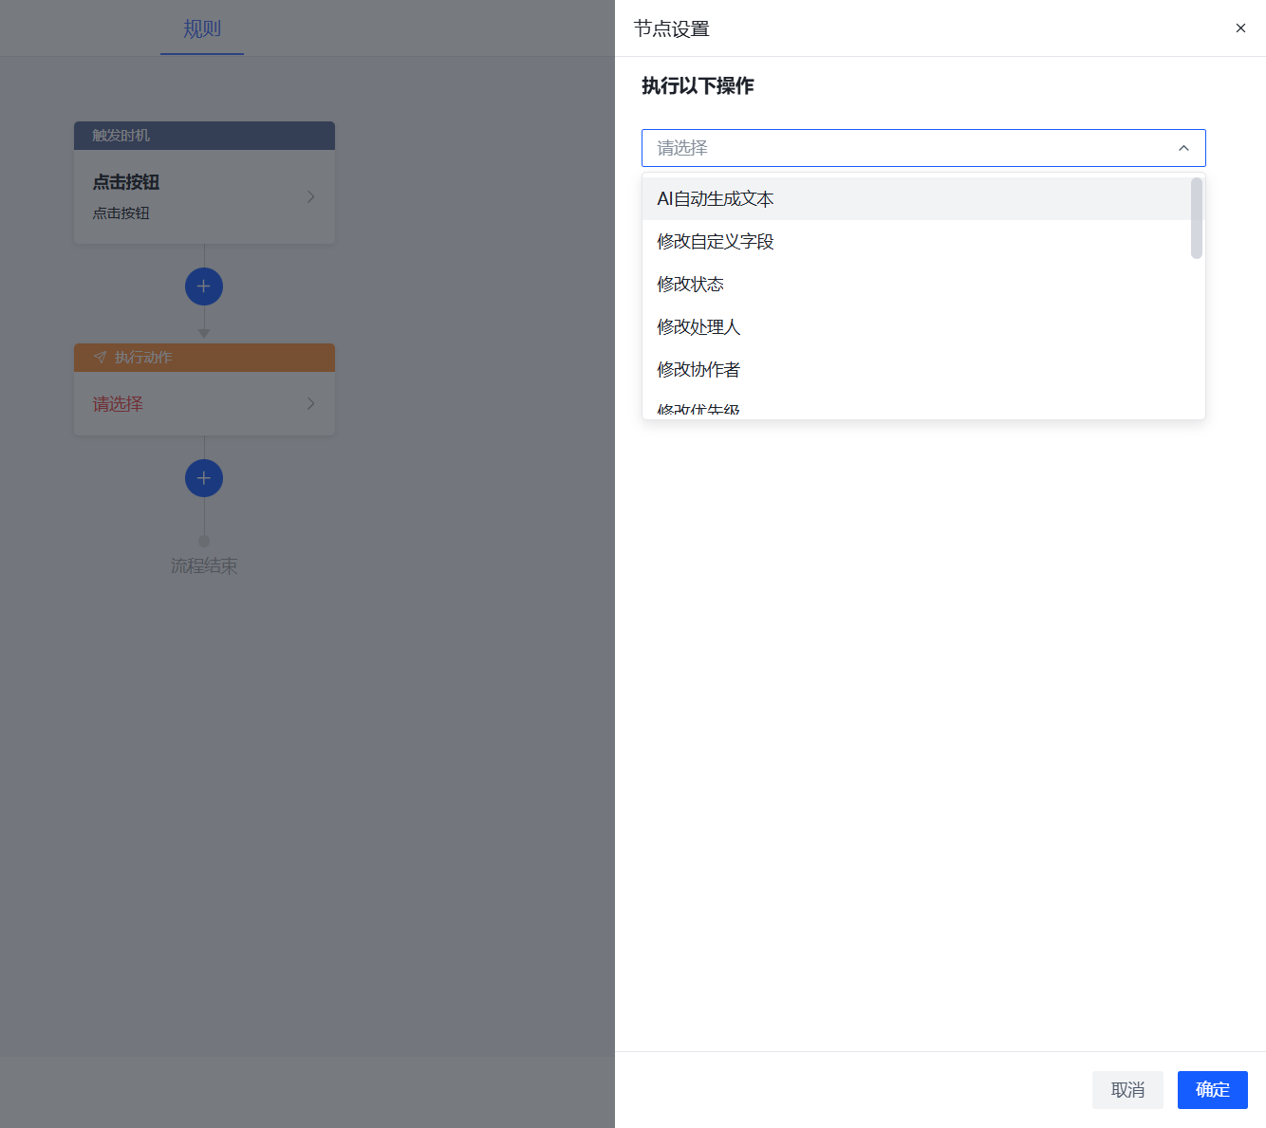Click the 执行以下操作 heading
Image resolution: width=1266 pixels, height=1128 pixels.
698,86
